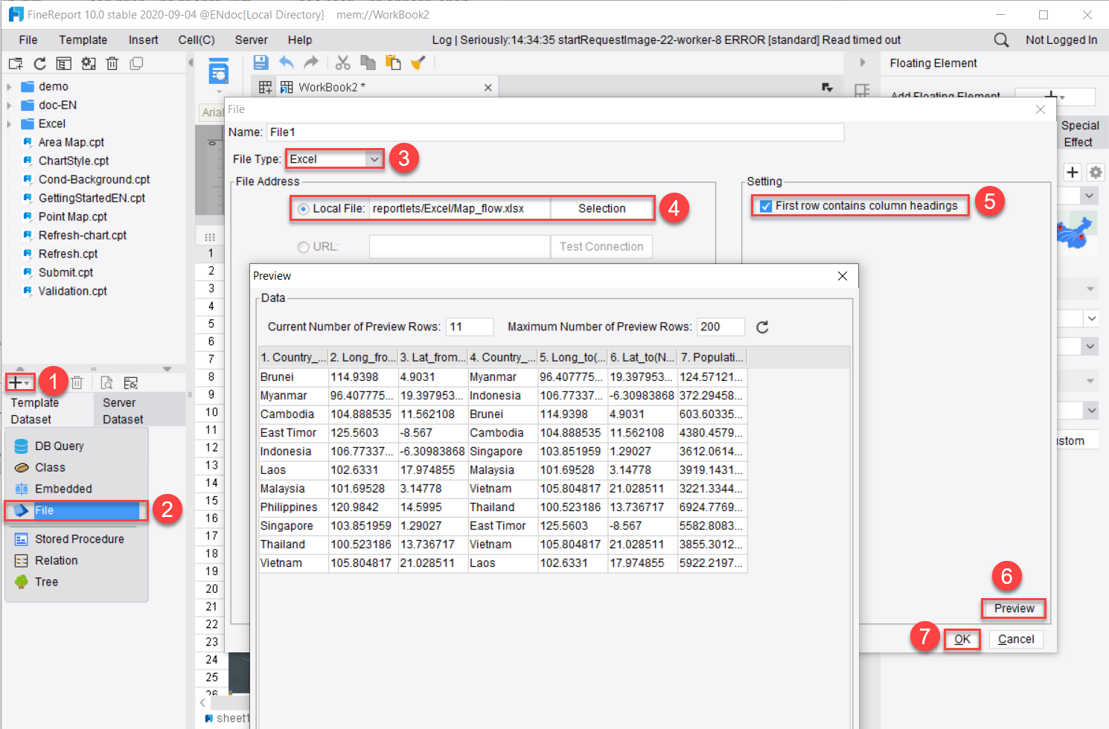The image size is (1109, 729).
Task: Click the Format Painter brush icon
Action: [x=418, y=62]
